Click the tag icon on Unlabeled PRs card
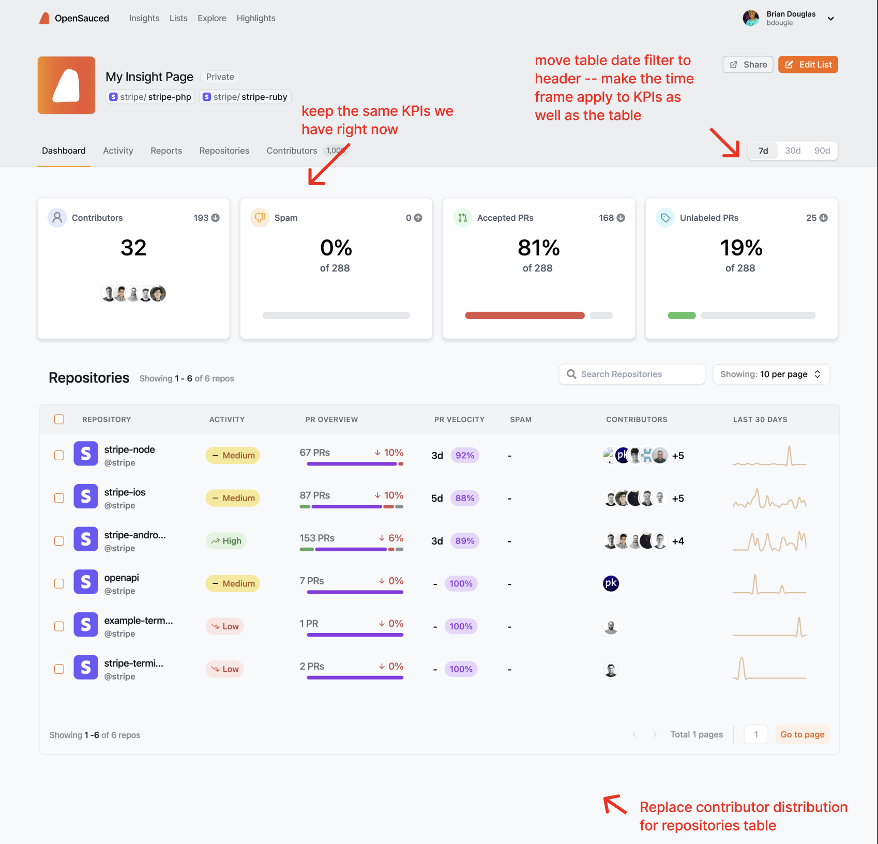This screenshot has width=878, height=844. pos(665,218)
